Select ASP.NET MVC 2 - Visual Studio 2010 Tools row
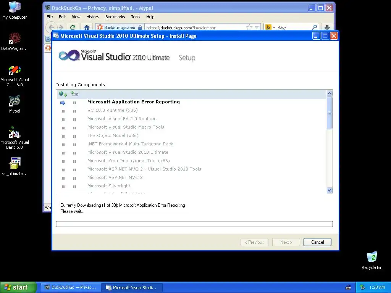Image resolution: width=391 pixels, height=293 pixels. [191, 169]
